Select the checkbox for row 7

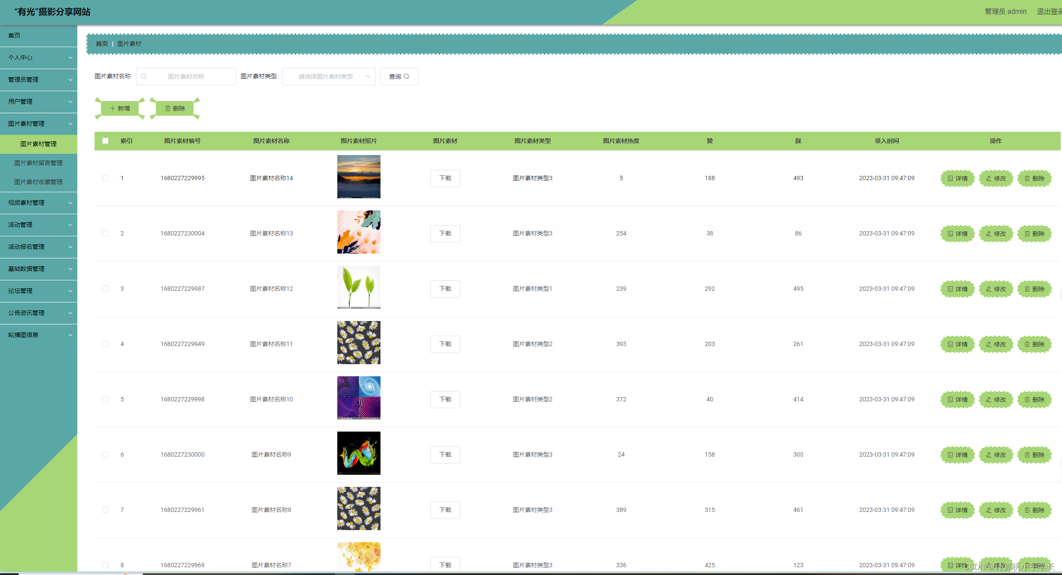(x=105, y=510)
